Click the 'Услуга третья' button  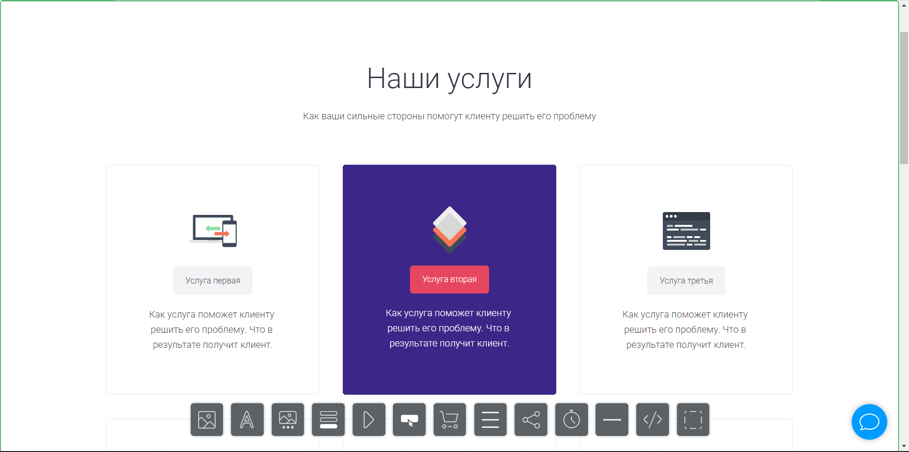(686, 281)
